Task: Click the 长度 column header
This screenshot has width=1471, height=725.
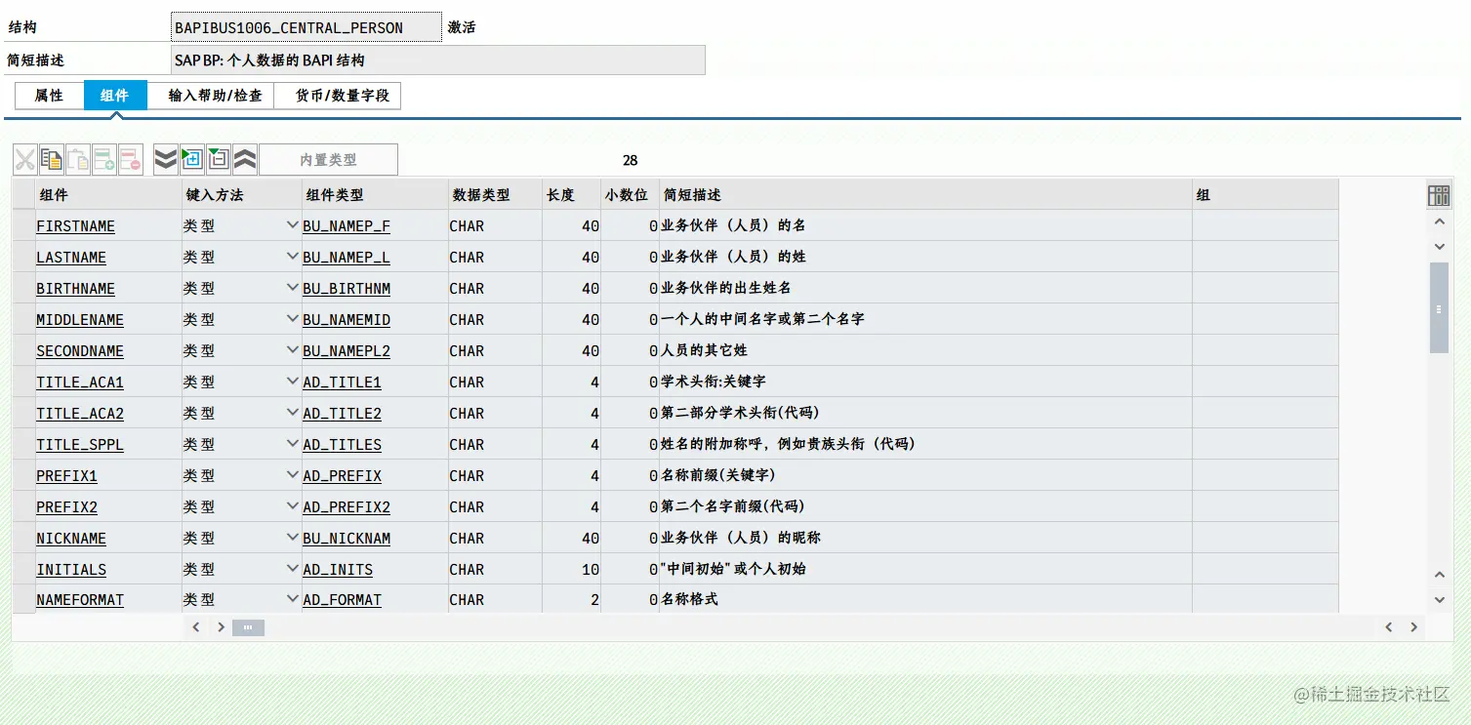Action: [x=571, y=195]
